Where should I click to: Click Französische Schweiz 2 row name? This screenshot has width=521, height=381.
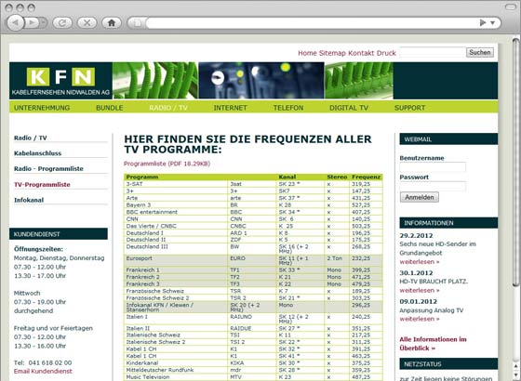(x=157, y=298)
